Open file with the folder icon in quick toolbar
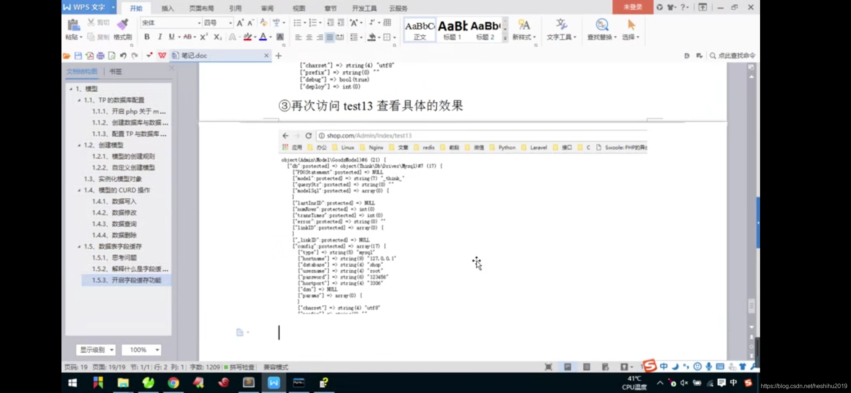 pos(66,56)
